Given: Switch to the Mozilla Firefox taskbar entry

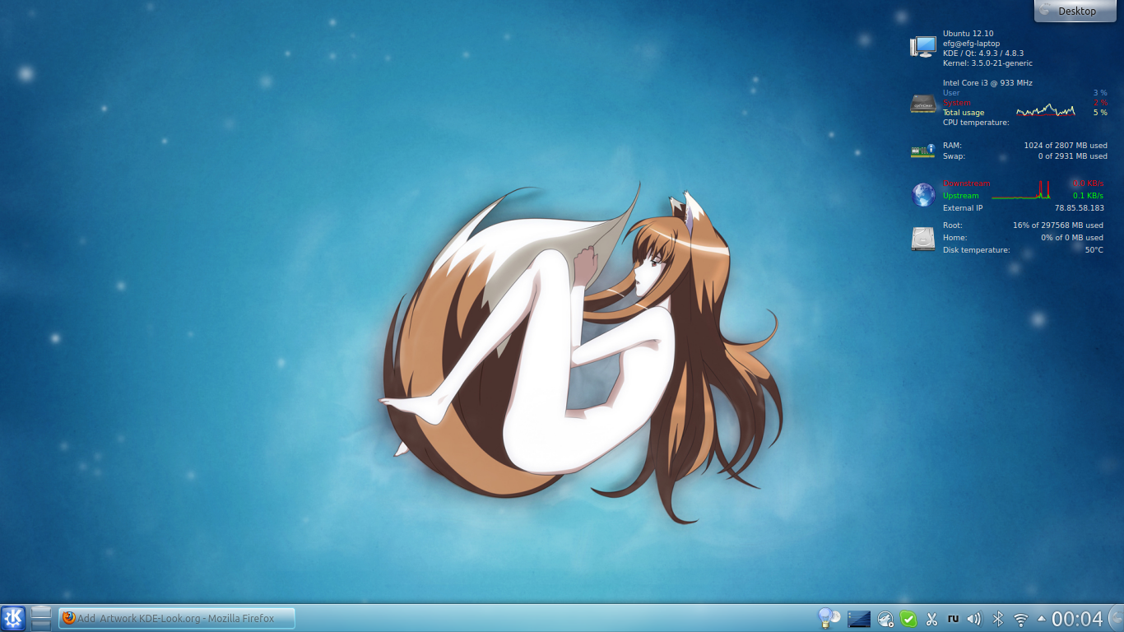Looking at the screenshot, I should (x=176, y=618).
